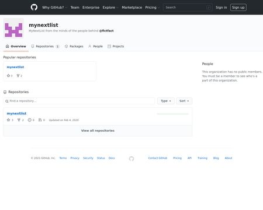Open the Sign in link
The image size is (263, 210).
tap(221, 8)
